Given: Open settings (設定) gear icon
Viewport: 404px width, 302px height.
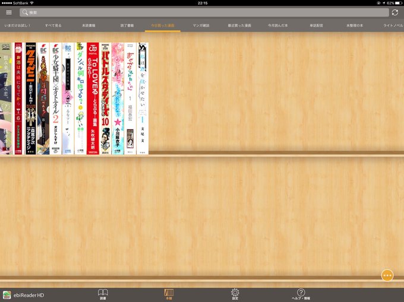Looking at the screenshot, I should [235, 294].
